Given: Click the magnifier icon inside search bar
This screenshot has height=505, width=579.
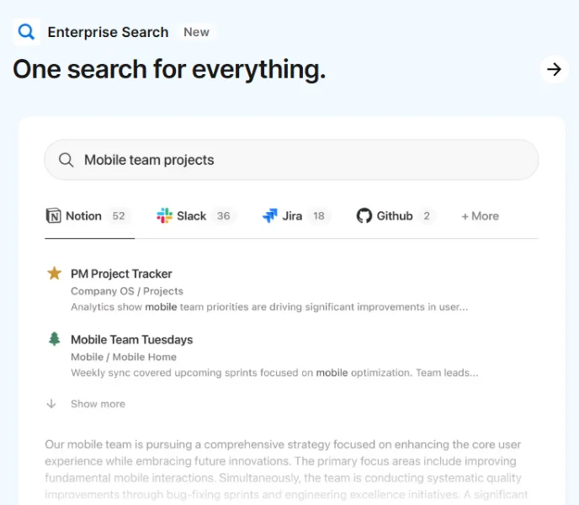Looking at the screenshot, I should tap(66, 160).
